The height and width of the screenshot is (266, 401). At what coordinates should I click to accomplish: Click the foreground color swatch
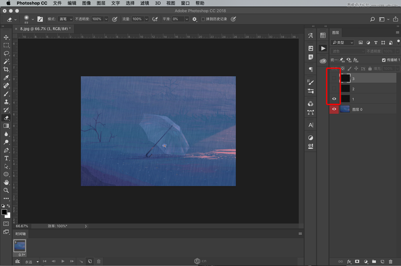click(4, 212)
